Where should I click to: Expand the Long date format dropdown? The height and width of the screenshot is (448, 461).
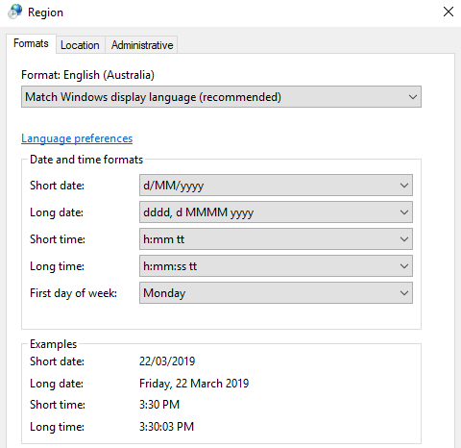(x=276, y=212)
